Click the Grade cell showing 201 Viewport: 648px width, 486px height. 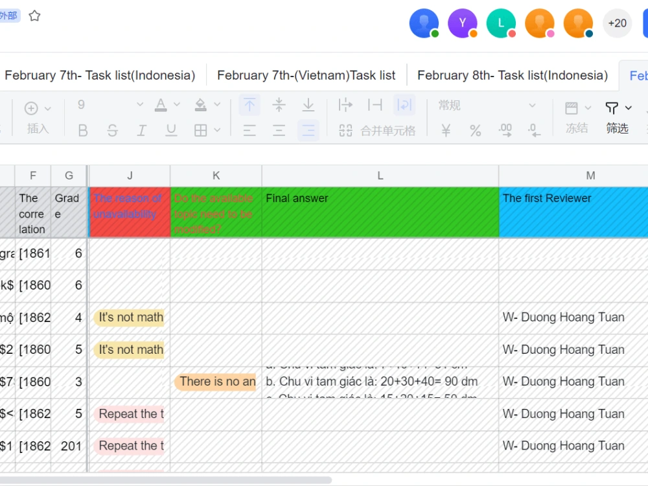69,446
